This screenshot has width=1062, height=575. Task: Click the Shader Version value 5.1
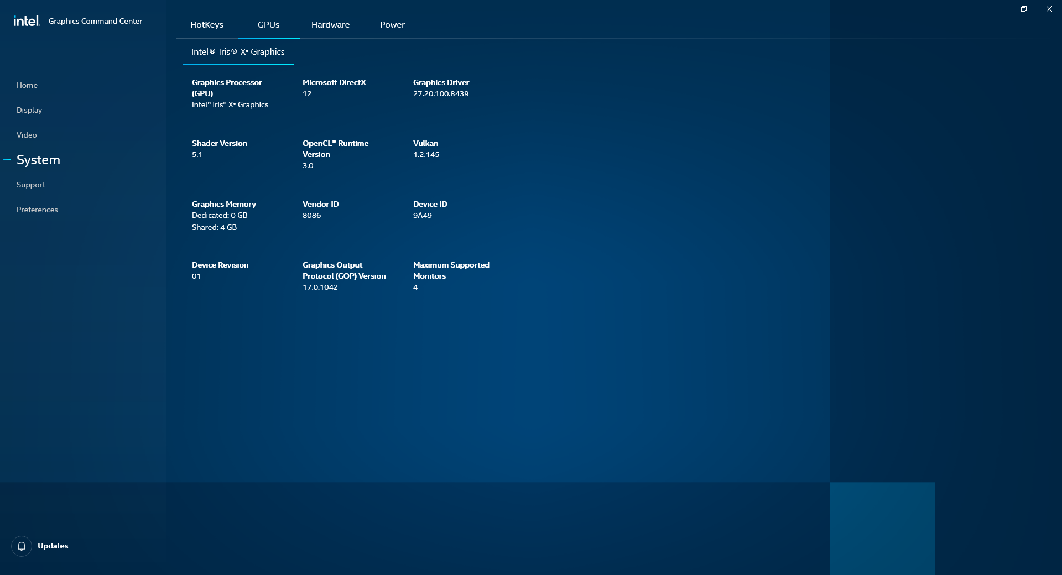click(x=197, y=154)
